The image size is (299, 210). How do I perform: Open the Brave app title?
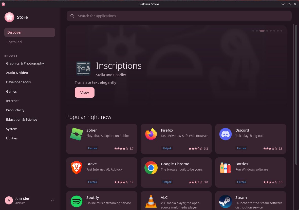tap(91, 164)
